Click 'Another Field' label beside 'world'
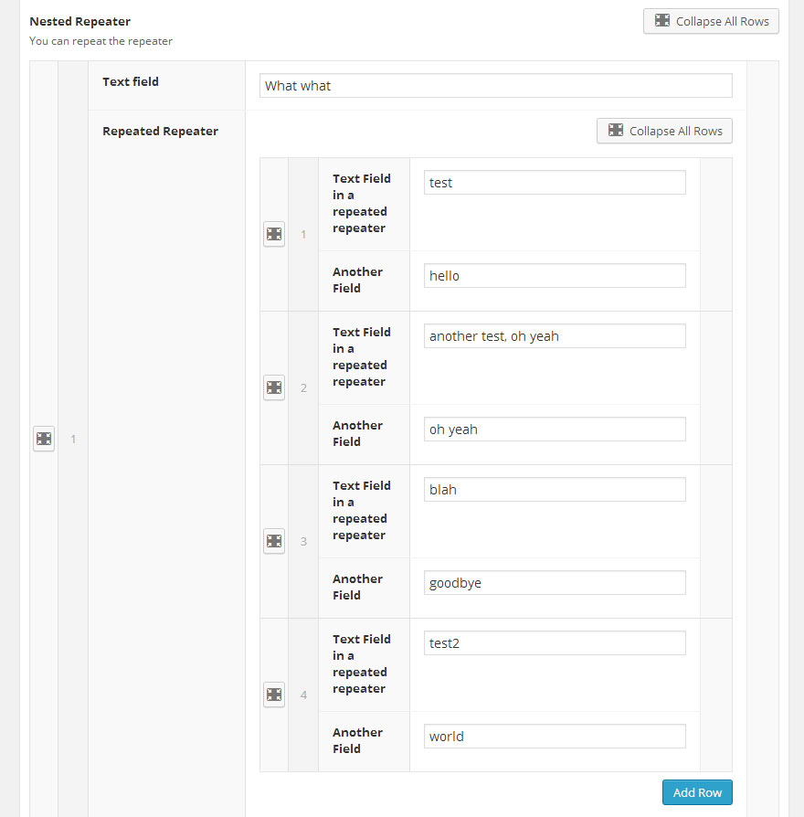Image resolution: width=804 pixels, height=817 pixels. pos(357,740)
